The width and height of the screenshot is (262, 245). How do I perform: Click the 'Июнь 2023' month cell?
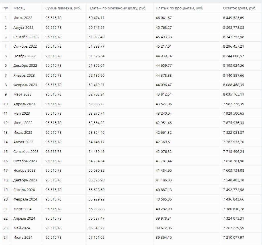point(23,123)
